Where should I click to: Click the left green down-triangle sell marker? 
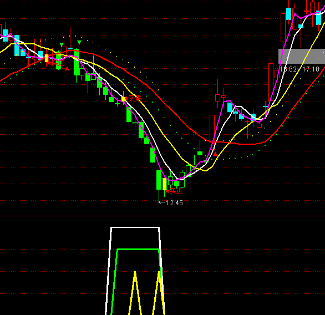pos(62,44)
